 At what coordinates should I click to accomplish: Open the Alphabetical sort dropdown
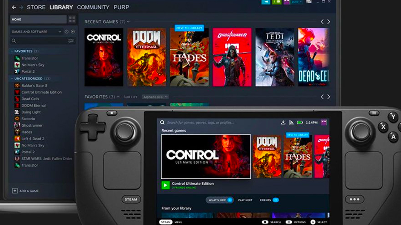(x=155, y=97)
